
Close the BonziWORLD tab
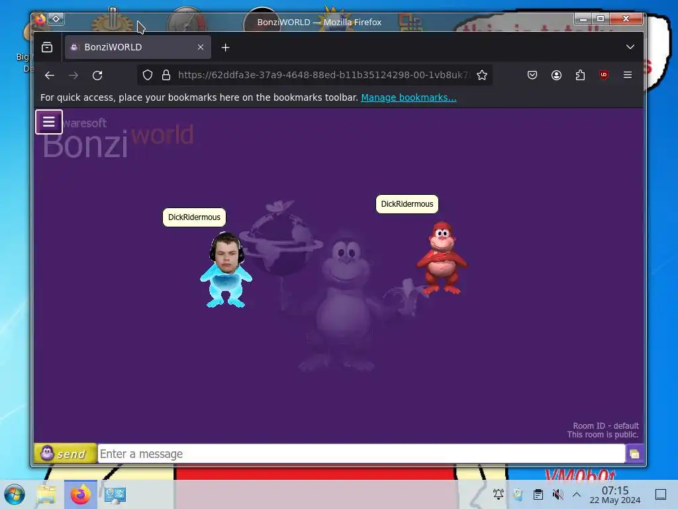(x=201, y=47)
